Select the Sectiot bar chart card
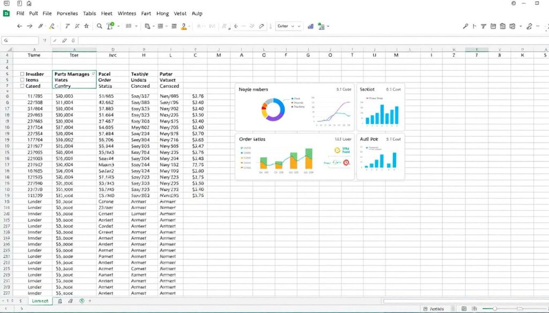This screenshot has width=549, height=313. point(381,107)
